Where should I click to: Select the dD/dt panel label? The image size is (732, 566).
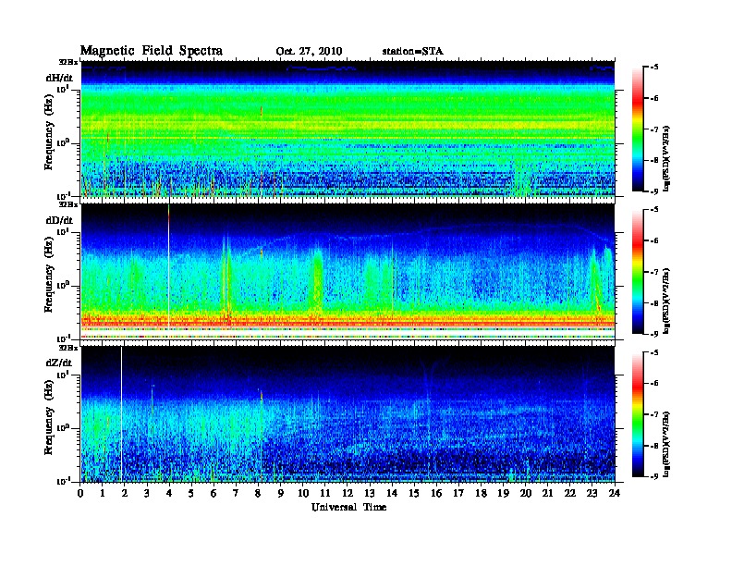coord(59,220)
